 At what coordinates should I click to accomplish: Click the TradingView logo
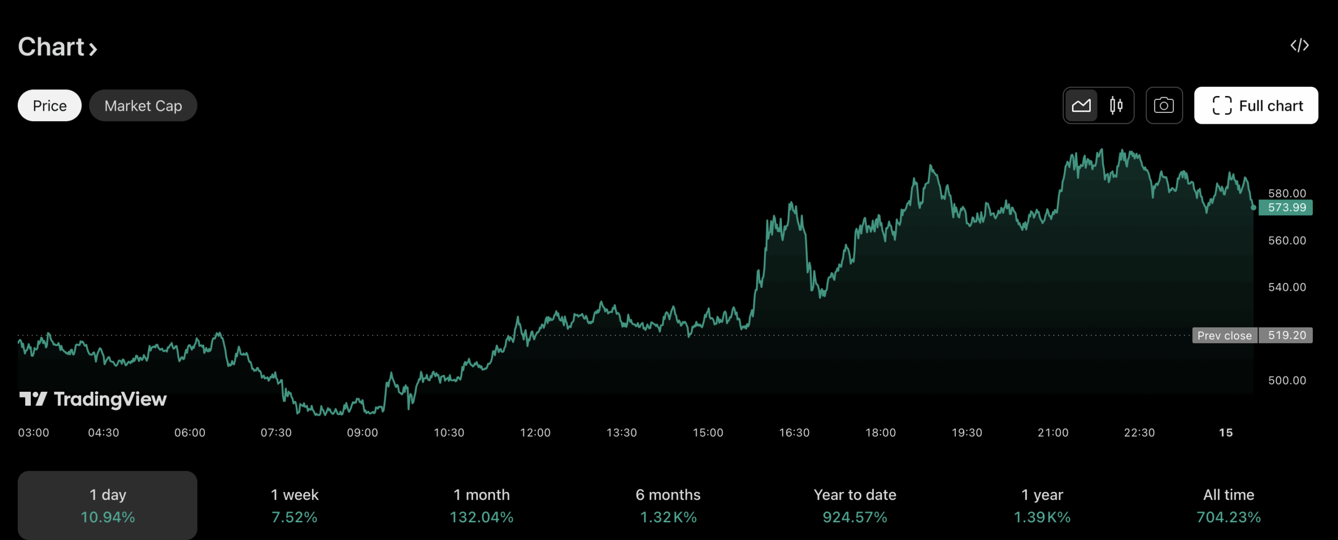[93, 399]
